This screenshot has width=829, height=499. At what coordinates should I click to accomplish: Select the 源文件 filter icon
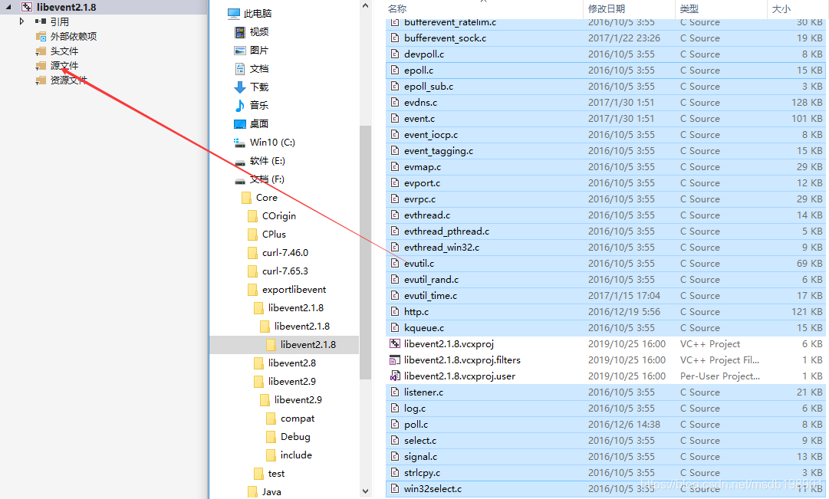coord(40,65)
